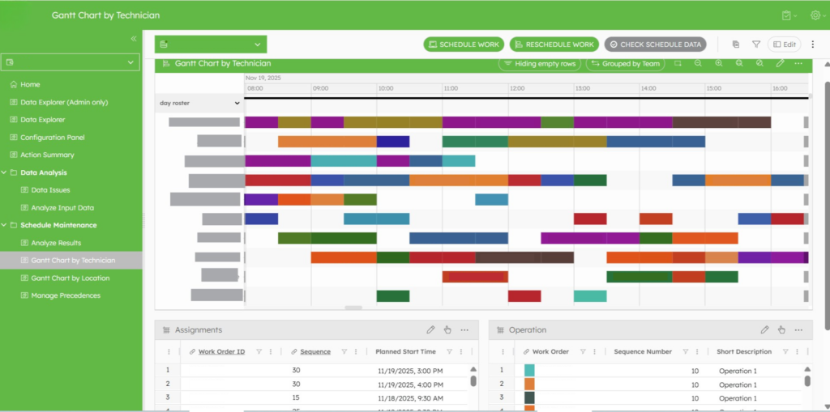Click the teal color swatch in Operation row 1

(x=529, y=371)
